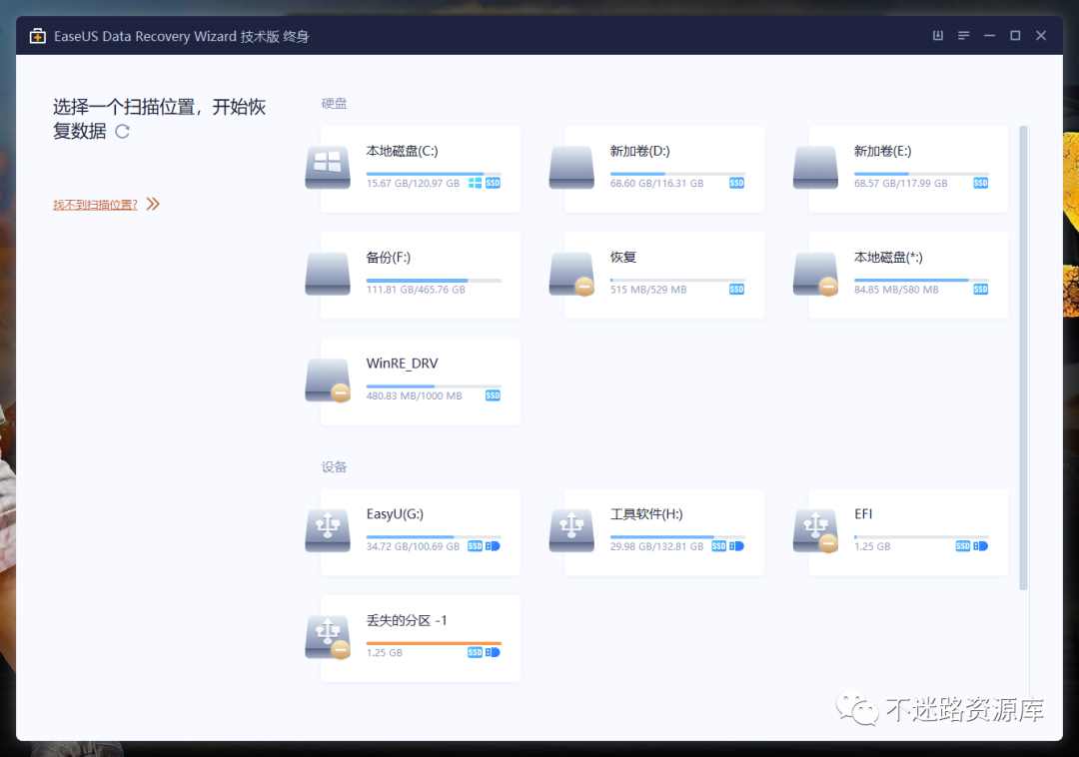Image resolution: width=1079 pixels, height=757 pixels.
Task: Click the SSD badge on the EFI card
Action: coord(963,546)
